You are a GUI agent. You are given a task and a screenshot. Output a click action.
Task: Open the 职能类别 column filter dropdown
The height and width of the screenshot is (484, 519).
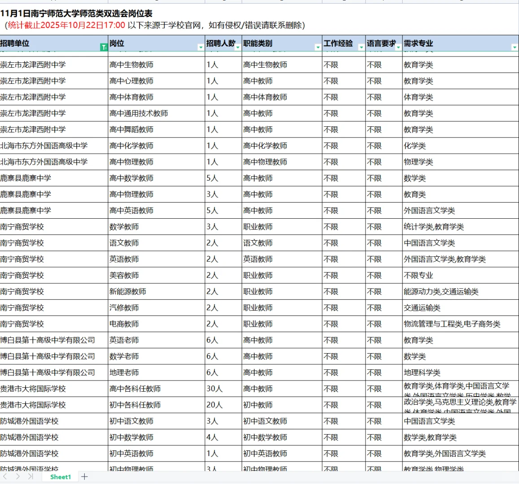(318, 47)
